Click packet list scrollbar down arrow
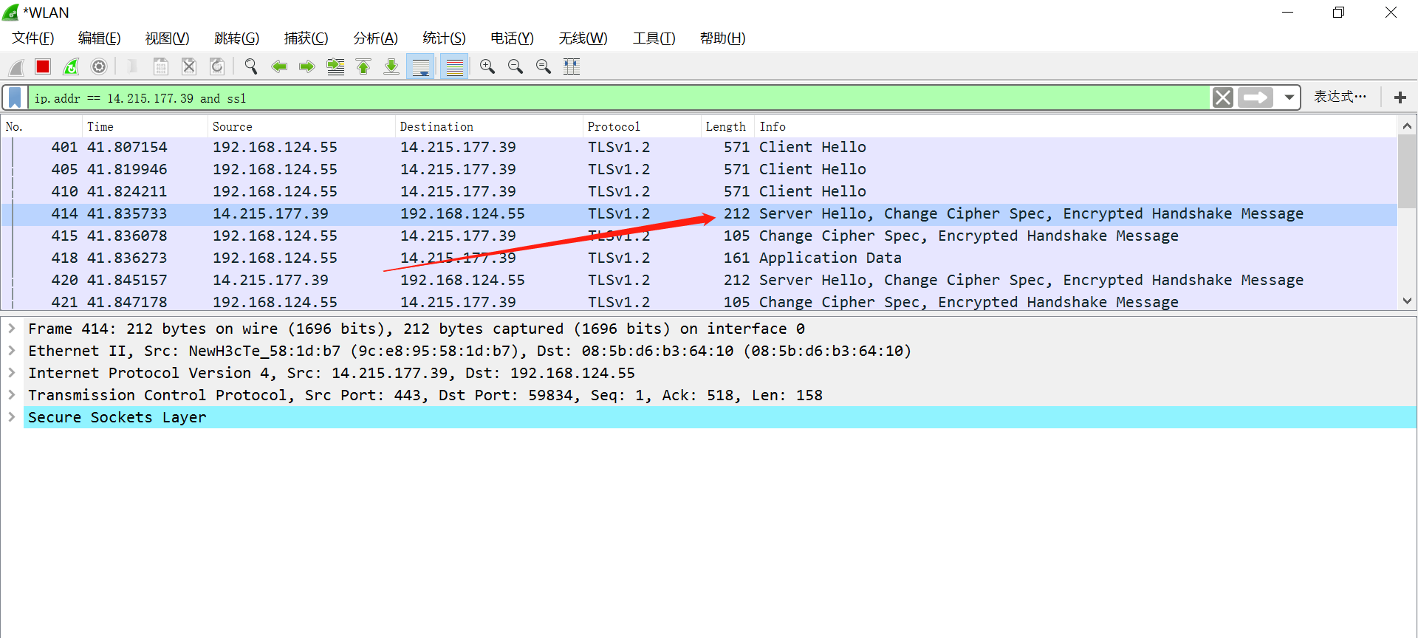Screen dimensions: 1418x638 pyautogui.click(x=1407, y=301)
